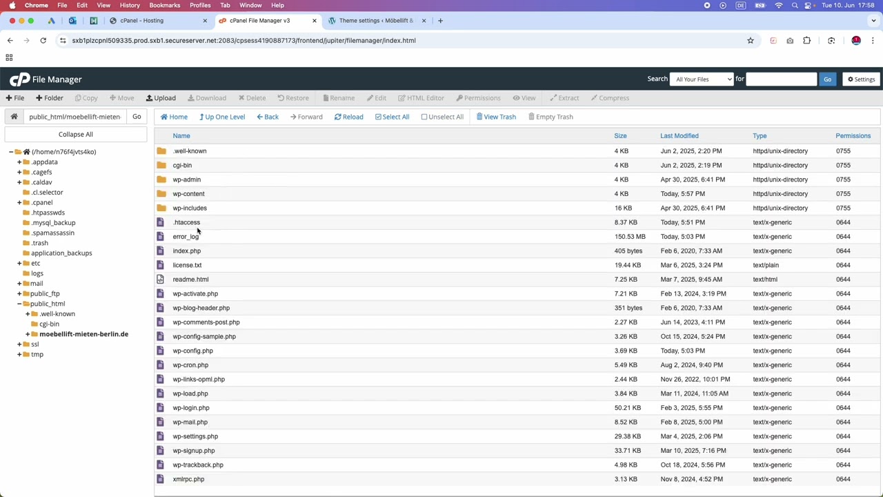The height and width of the screenshot is (497, 883).
Task: Open the apps grid icon in bookmarks bar
Action: pyautogui.click(x=9, y=58)
